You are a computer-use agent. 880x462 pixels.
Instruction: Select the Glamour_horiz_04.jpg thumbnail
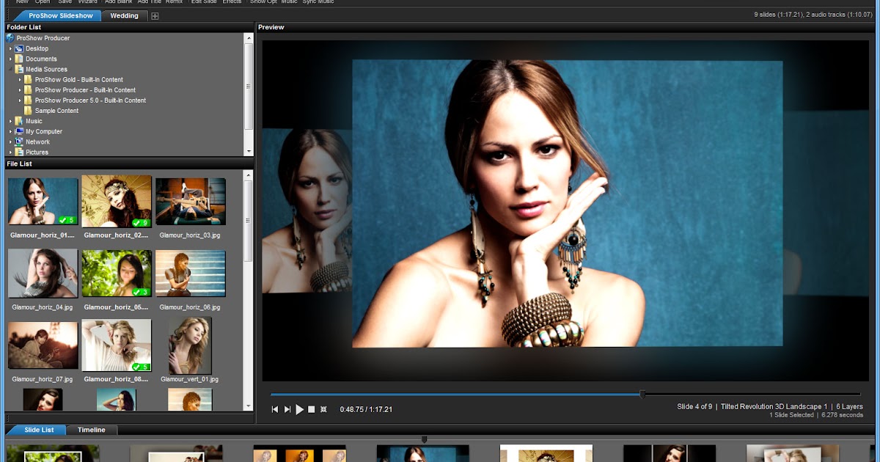[43, 273]
